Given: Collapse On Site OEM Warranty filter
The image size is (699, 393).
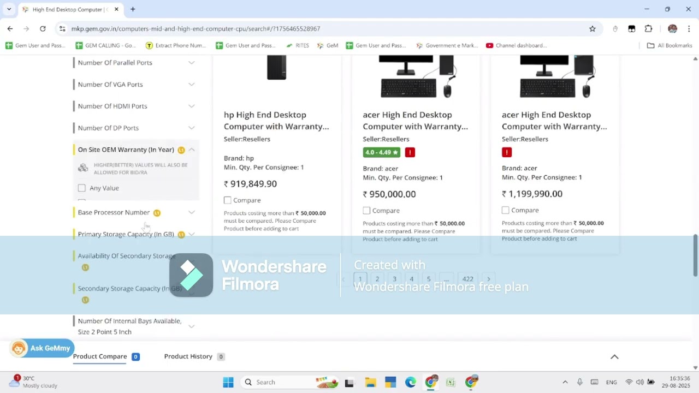Looking at the screenshot, I should click(192, 150).
